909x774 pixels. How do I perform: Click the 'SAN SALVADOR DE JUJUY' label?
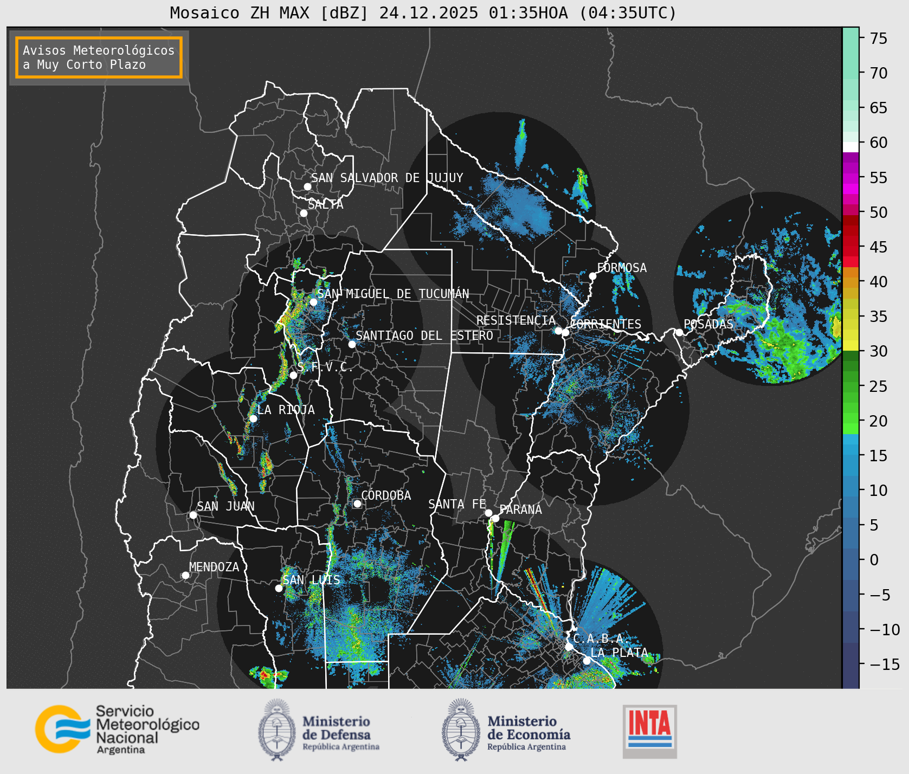point(387,178)
